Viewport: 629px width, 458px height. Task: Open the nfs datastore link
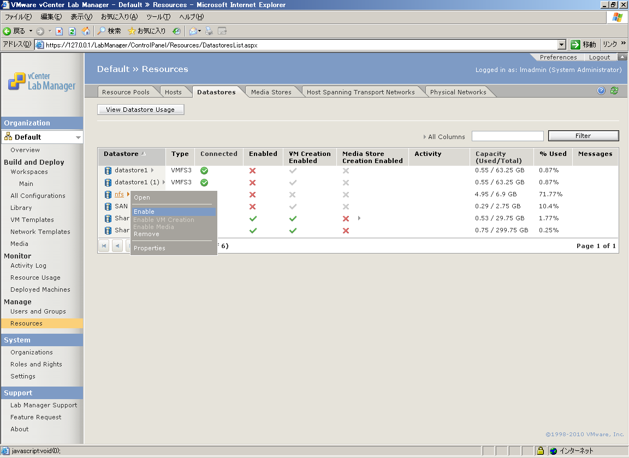click(x=119, y=194)
